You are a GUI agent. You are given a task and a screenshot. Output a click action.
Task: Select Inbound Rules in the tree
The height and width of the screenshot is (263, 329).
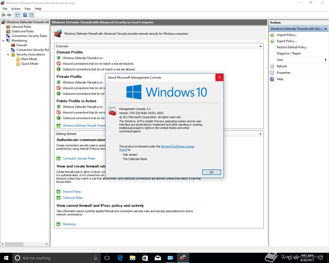coord(21,27)
